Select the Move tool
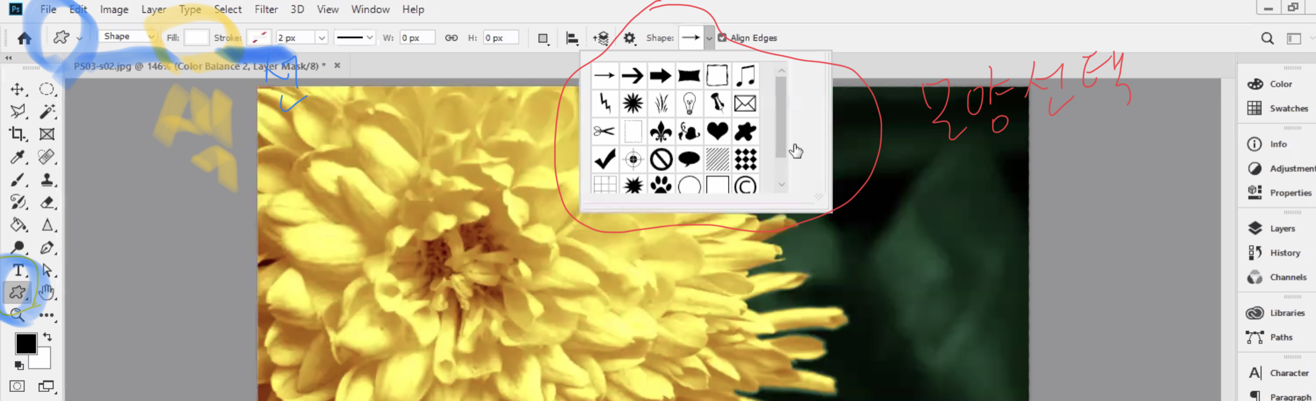 pos(18,89)
